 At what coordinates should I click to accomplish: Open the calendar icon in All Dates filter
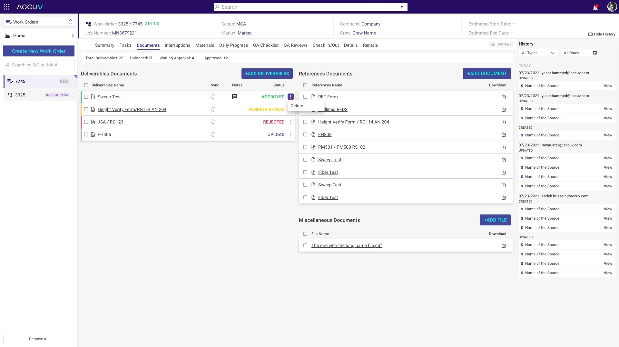point(595,53)
